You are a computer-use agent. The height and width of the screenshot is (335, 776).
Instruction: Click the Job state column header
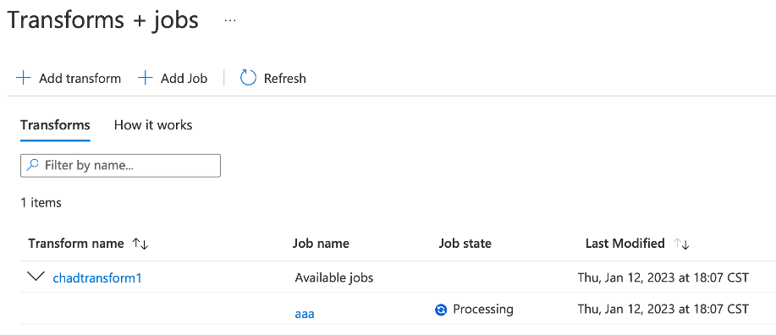coord(465,244)
